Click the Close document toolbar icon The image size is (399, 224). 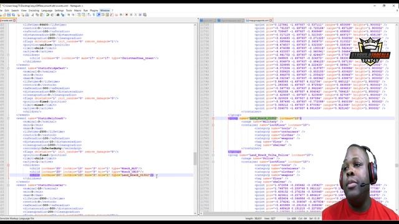[x=19, y=15]
